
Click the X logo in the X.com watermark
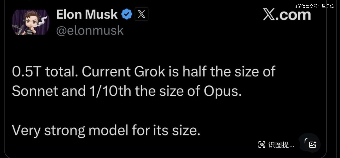(x=269, y=15)
